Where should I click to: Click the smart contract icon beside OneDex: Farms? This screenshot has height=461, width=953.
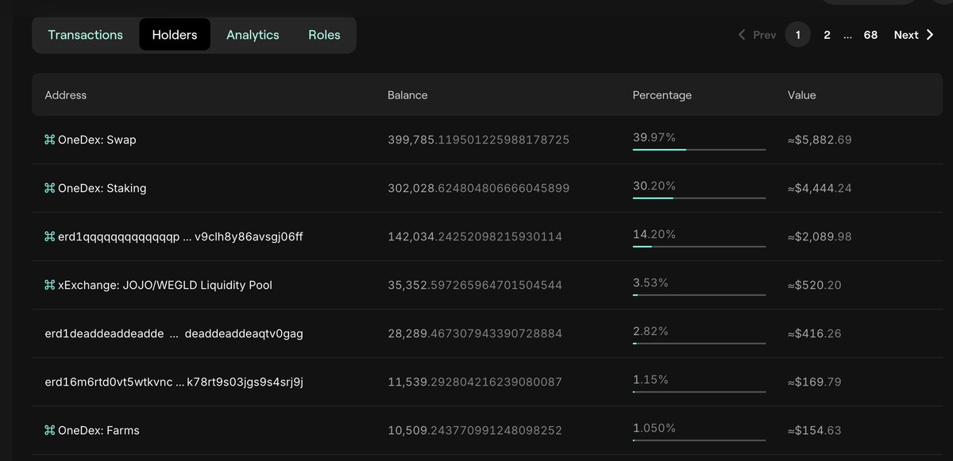(x=49, y=430)
